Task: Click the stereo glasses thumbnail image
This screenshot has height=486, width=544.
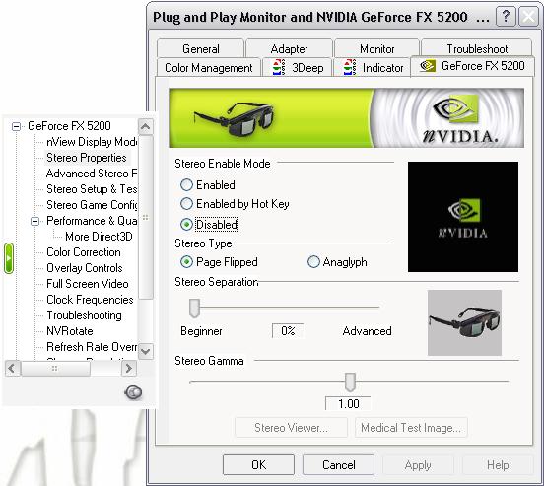Action: (464, 322)
